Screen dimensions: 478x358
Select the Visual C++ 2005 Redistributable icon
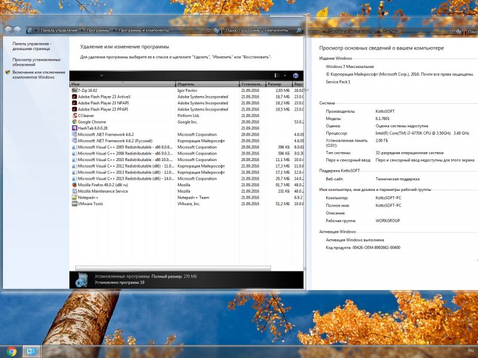[x=74, y=147]
